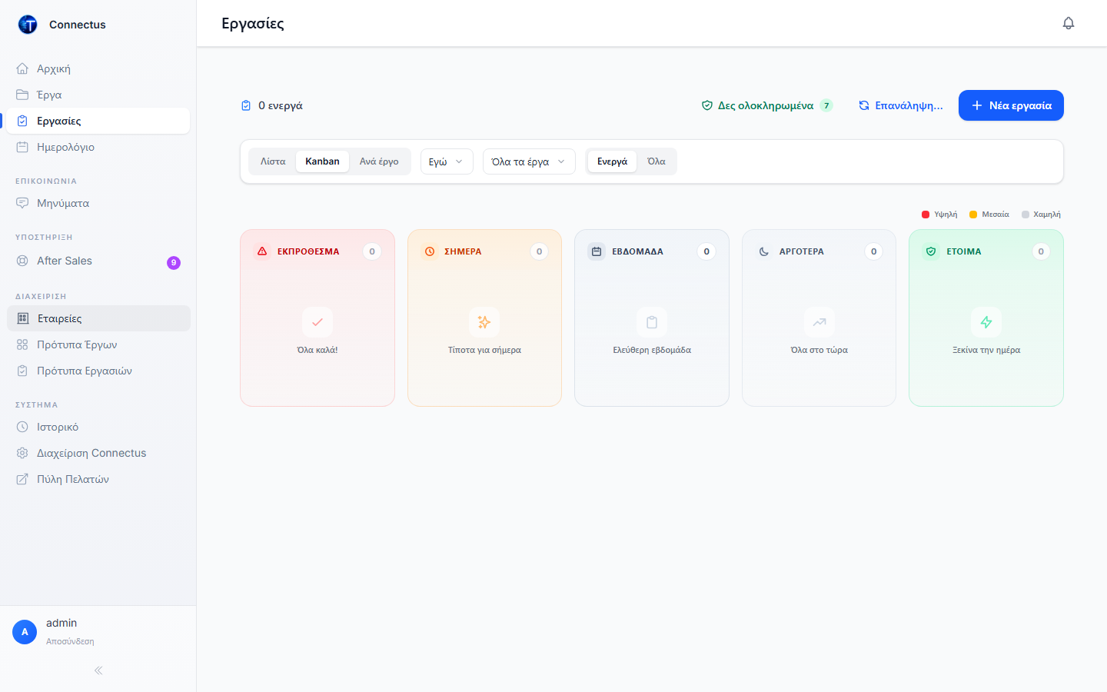Create a new task with Νέα εργασία
Viewport: 1107px width, 692px height.
pos(1011,105)
